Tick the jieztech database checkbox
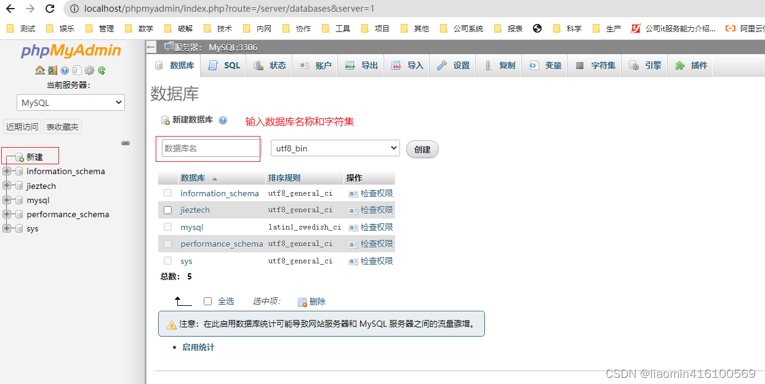 pyautogui.click(x=167, y=210)
